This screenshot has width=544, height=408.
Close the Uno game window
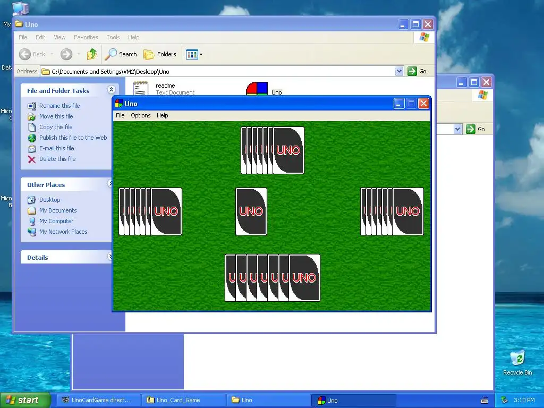click(423, 104)
